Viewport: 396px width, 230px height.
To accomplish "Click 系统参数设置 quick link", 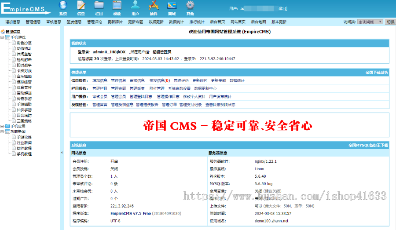I will tap(180, 89).
